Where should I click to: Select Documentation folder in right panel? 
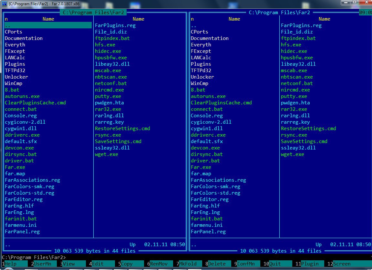pos(210,38)
